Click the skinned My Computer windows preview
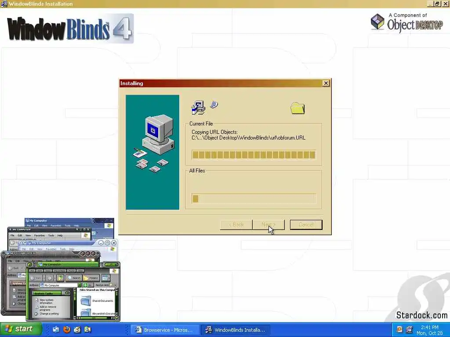The width and height of the screenshot is (450, 337). (61, 269)
